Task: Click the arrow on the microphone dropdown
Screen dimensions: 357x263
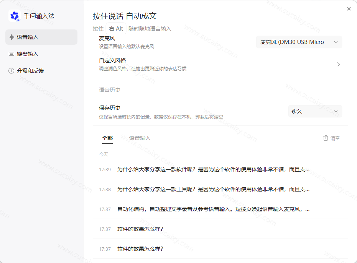Action: (x=336, y=42)
